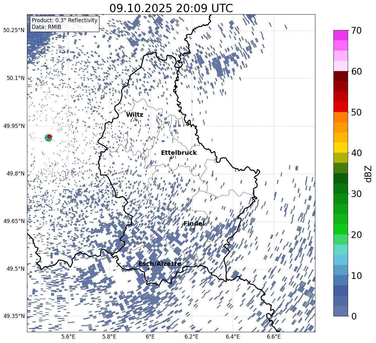Click the yellow colorbar segment at 40
This screenshot has height=343, width=376.
[x=340, y=148]
